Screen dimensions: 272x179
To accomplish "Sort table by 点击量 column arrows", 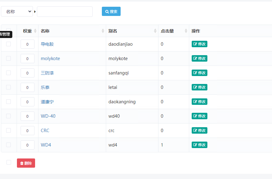I will (186, 31).
